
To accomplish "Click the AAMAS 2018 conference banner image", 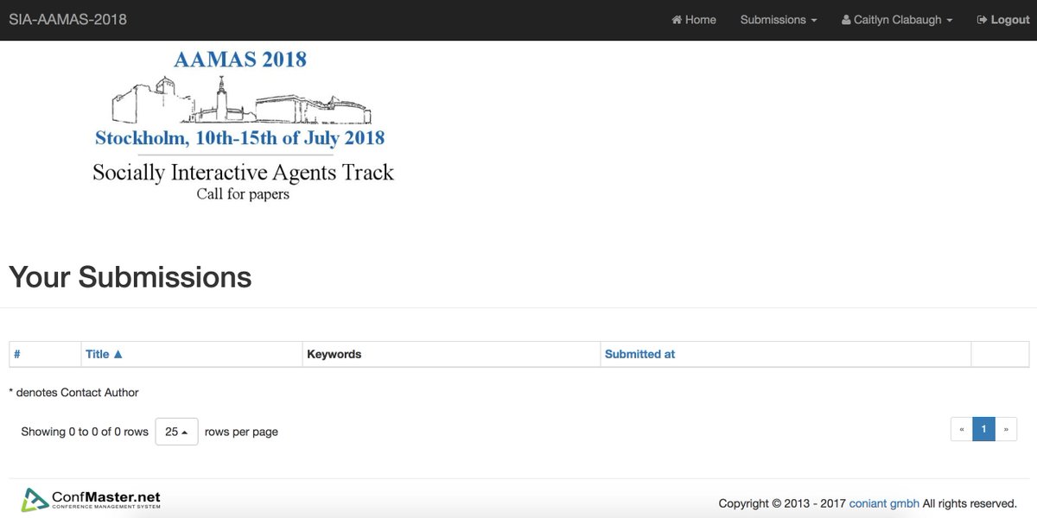I will [243, 125].
